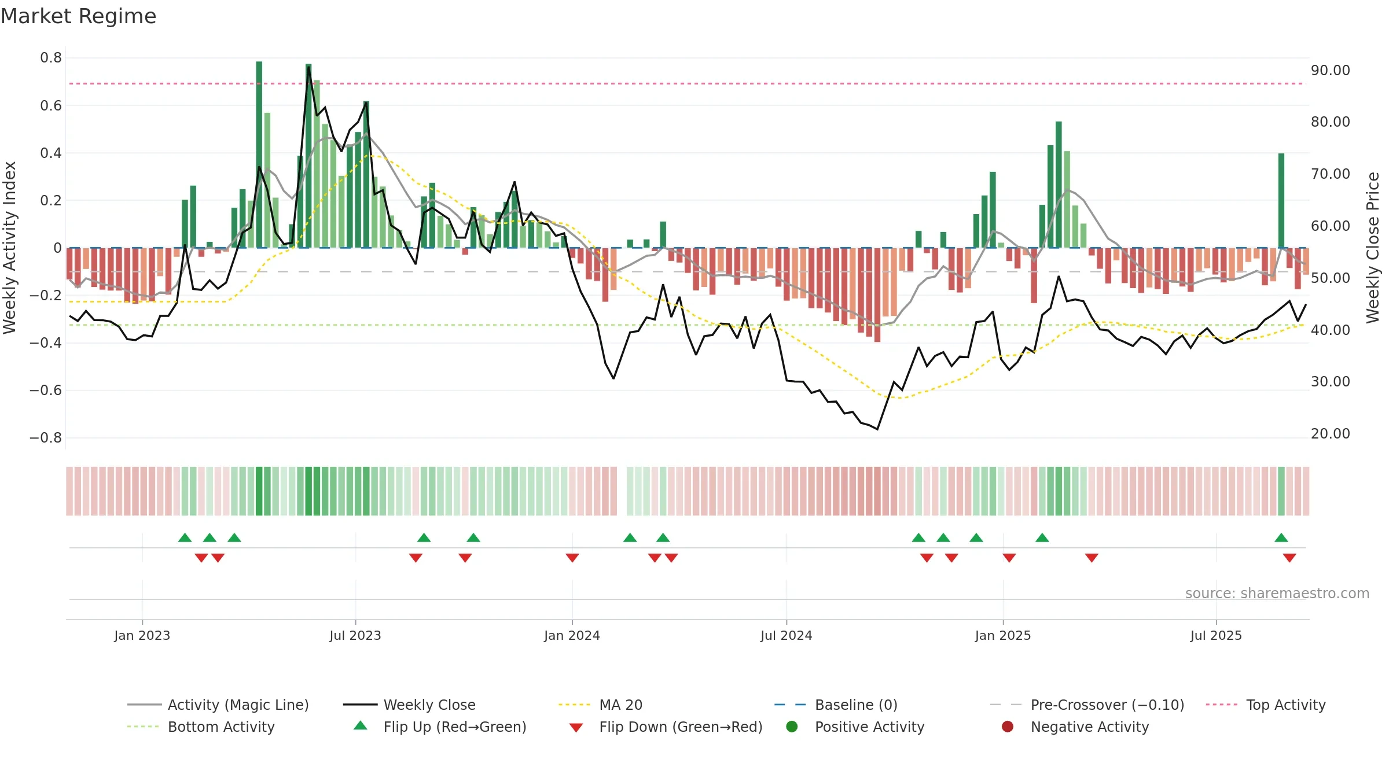Click the Jul 2023 axis label
Viewport: 1389px width, 781px height.
pos(355,635)
